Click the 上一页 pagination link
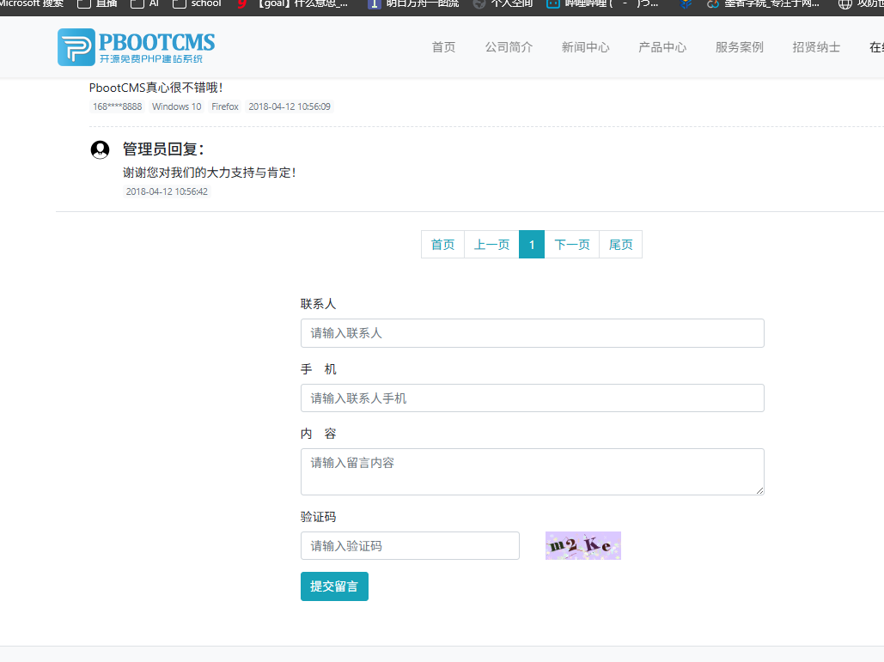This screenshot has height=662, width=884. pos(491,245)
